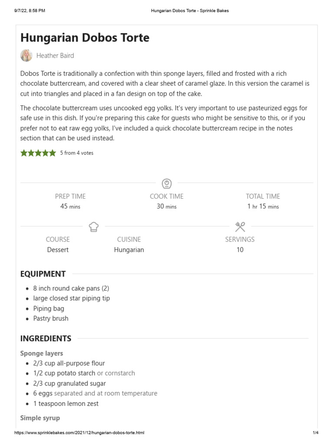Select the third rating star

(38, 153)
